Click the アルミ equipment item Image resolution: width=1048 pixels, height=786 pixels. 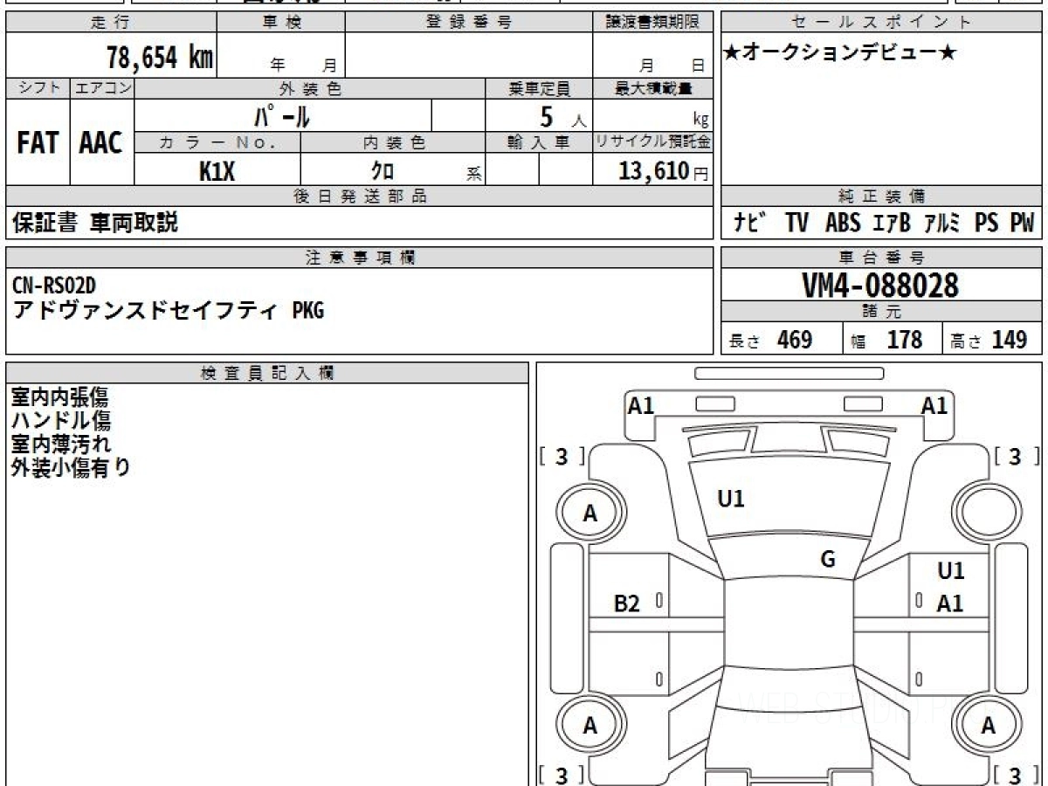point(941,224)
